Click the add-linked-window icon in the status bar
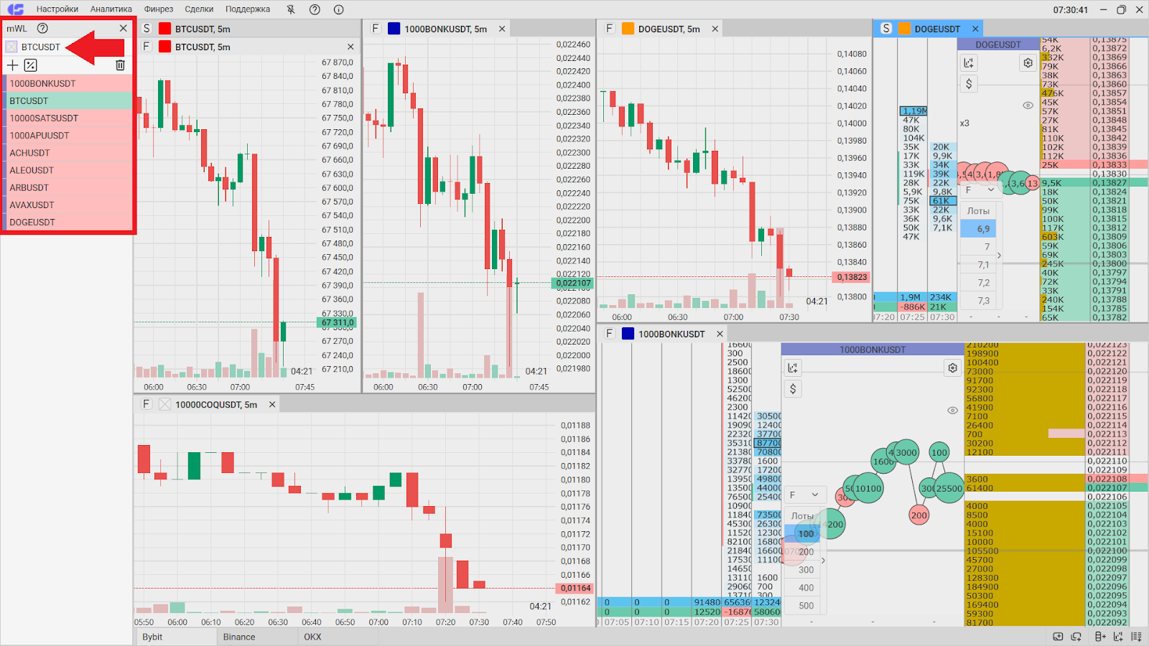This screenshot has width=1149, height=646. [x=1076, y=637]
